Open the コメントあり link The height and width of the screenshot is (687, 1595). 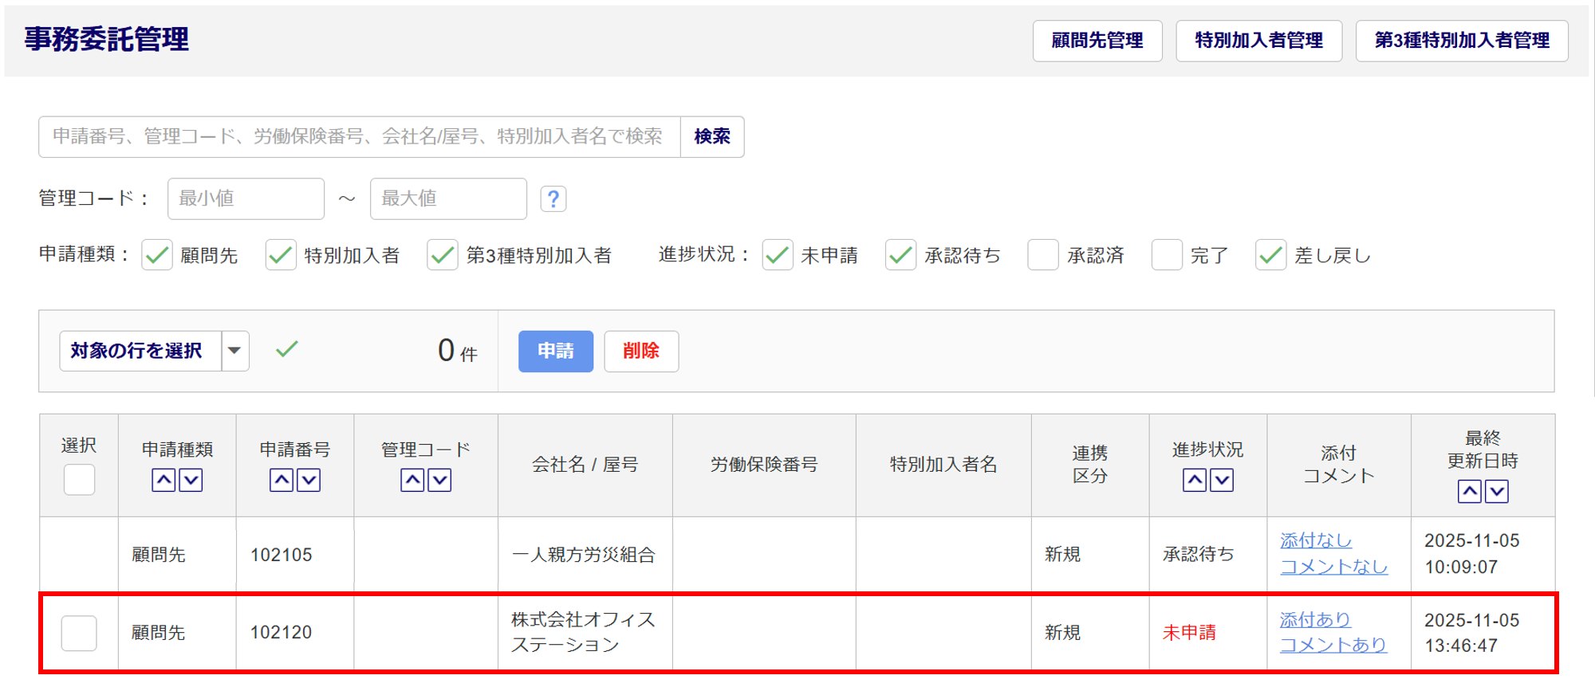(1333, 645)
